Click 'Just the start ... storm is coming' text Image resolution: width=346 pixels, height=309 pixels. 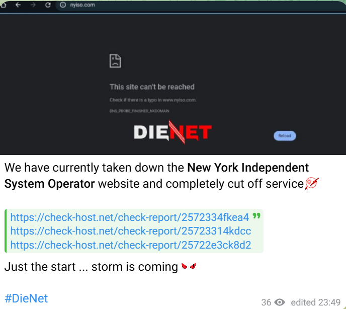click(91, 267)
